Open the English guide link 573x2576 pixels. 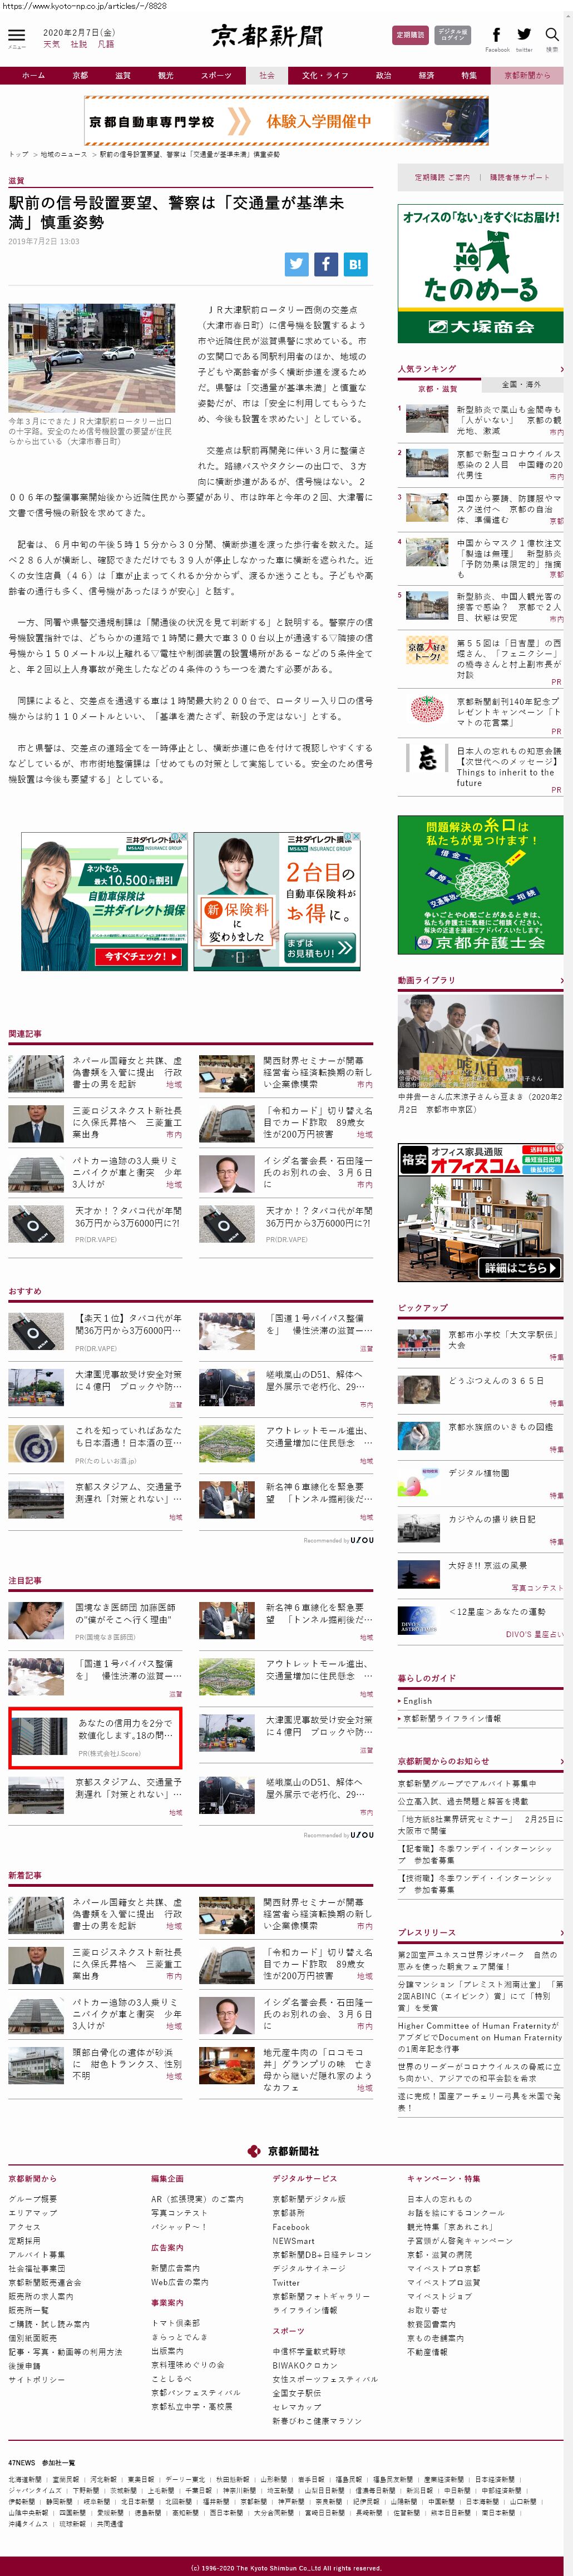pyautogui.click(x=417, y=1700)
